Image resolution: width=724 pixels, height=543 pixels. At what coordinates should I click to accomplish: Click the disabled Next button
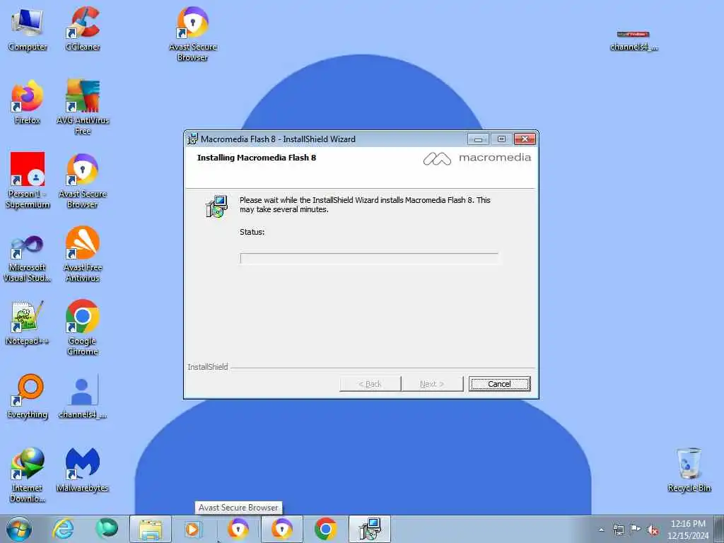click(x=432, y=384)
